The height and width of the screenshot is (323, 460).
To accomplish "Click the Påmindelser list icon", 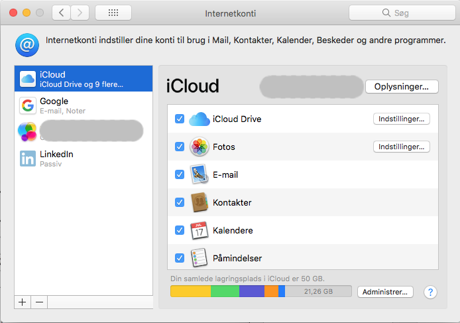I will click(x=200, y=258).
